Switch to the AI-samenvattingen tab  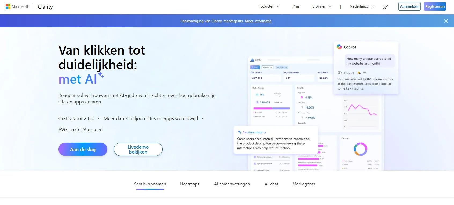[x=232, y=184]
